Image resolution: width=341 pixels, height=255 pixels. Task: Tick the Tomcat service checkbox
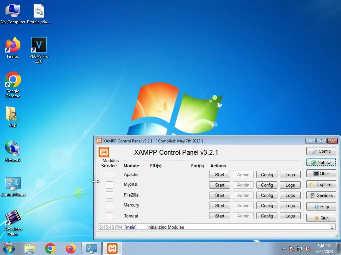coord(109,215)
